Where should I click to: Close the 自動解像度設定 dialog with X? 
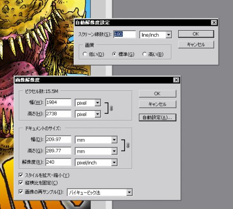[x=214, y=23]
